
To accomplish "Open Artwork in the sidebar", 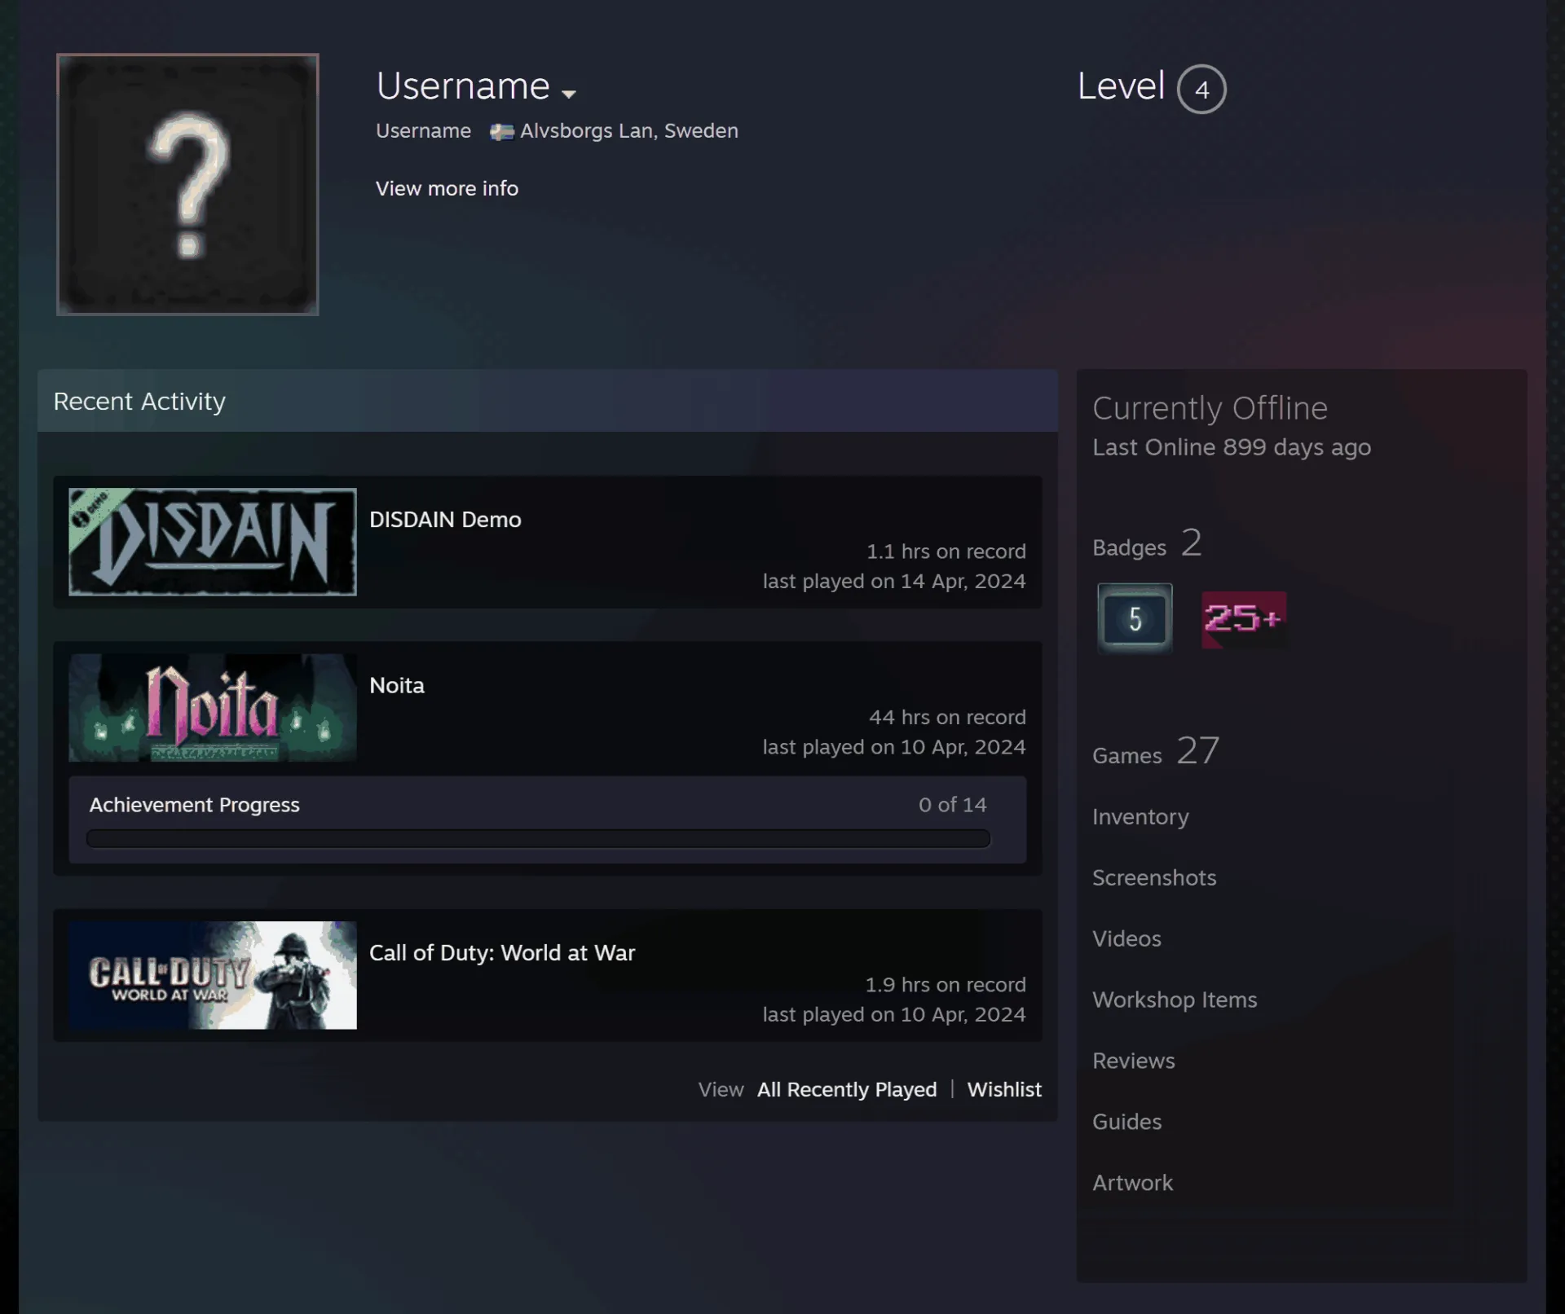I will 1132,1183.
